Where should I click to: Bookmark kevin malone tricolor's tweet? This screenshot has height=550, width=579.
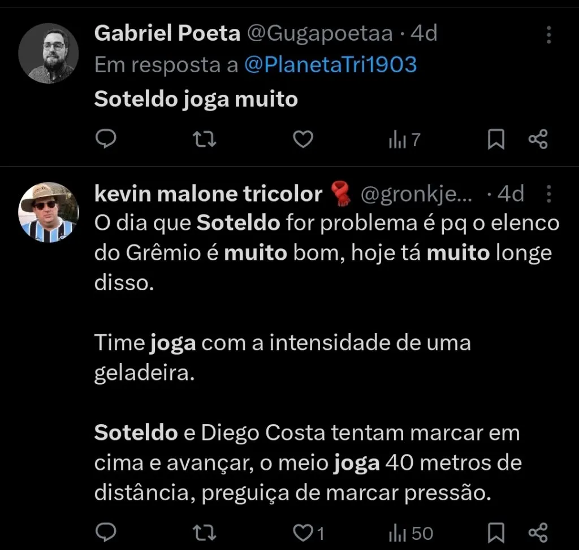(495, 532)
